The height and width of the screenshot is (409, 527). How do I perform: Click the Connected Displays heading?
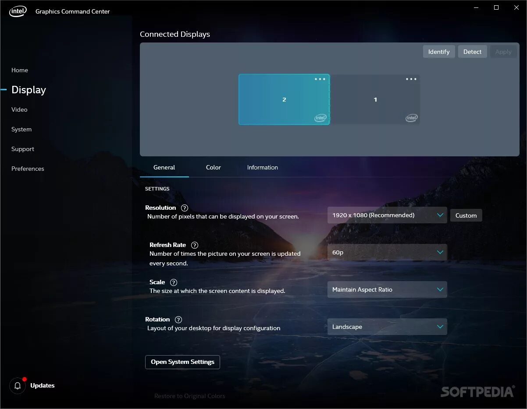pyautogui.click(x=175, y=34)
